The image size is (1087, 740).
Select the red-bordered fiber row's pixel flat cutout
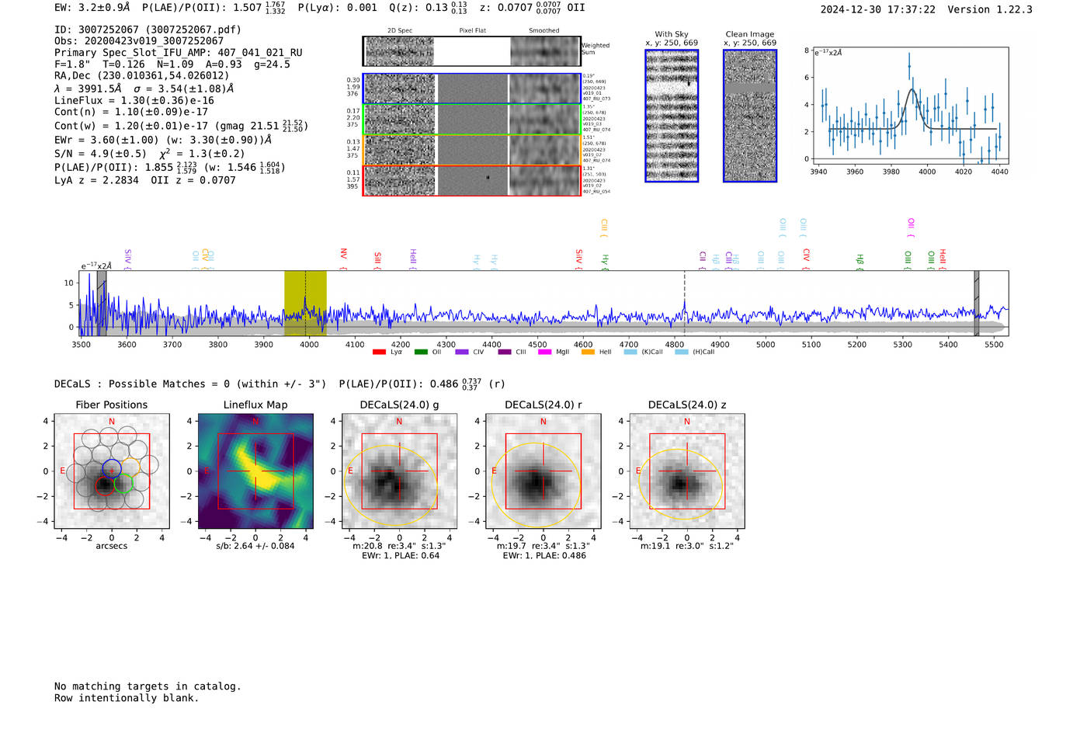[472, 180]
